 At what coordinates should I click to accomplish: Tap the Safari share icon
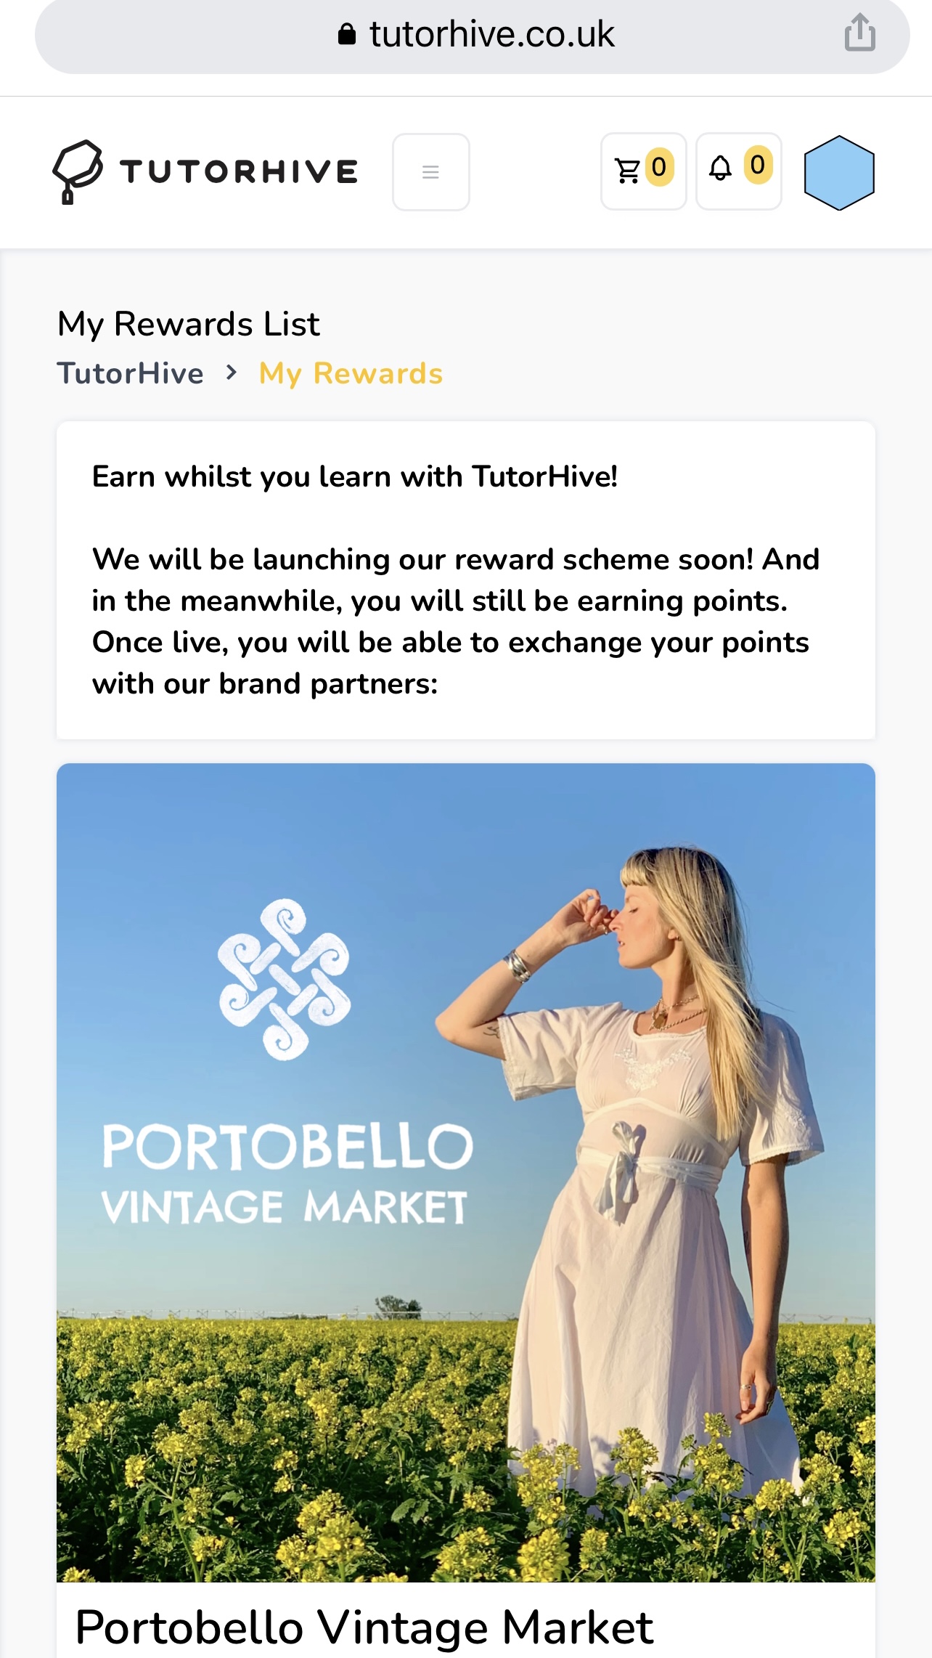859,33
